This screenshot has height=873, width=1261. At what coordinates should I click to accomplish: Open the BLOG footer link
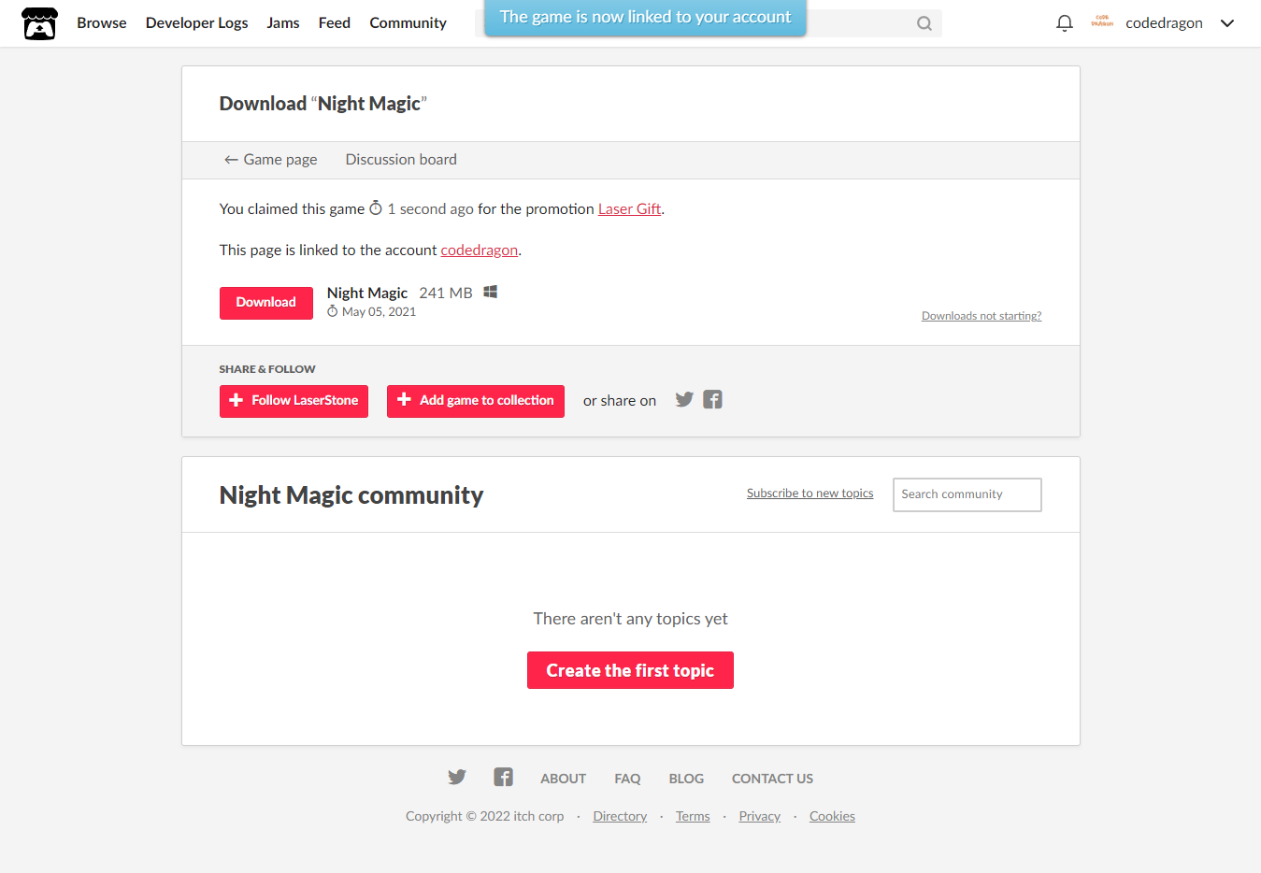tap(686, 779)
